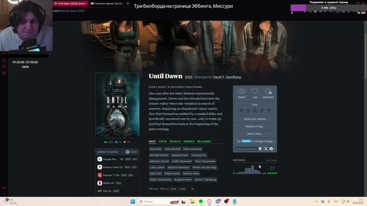This screenshot has height=206, width=367.
Task: Open cast member Belmont Cameli
Action: pyautogui.click(x=159, y=161)
